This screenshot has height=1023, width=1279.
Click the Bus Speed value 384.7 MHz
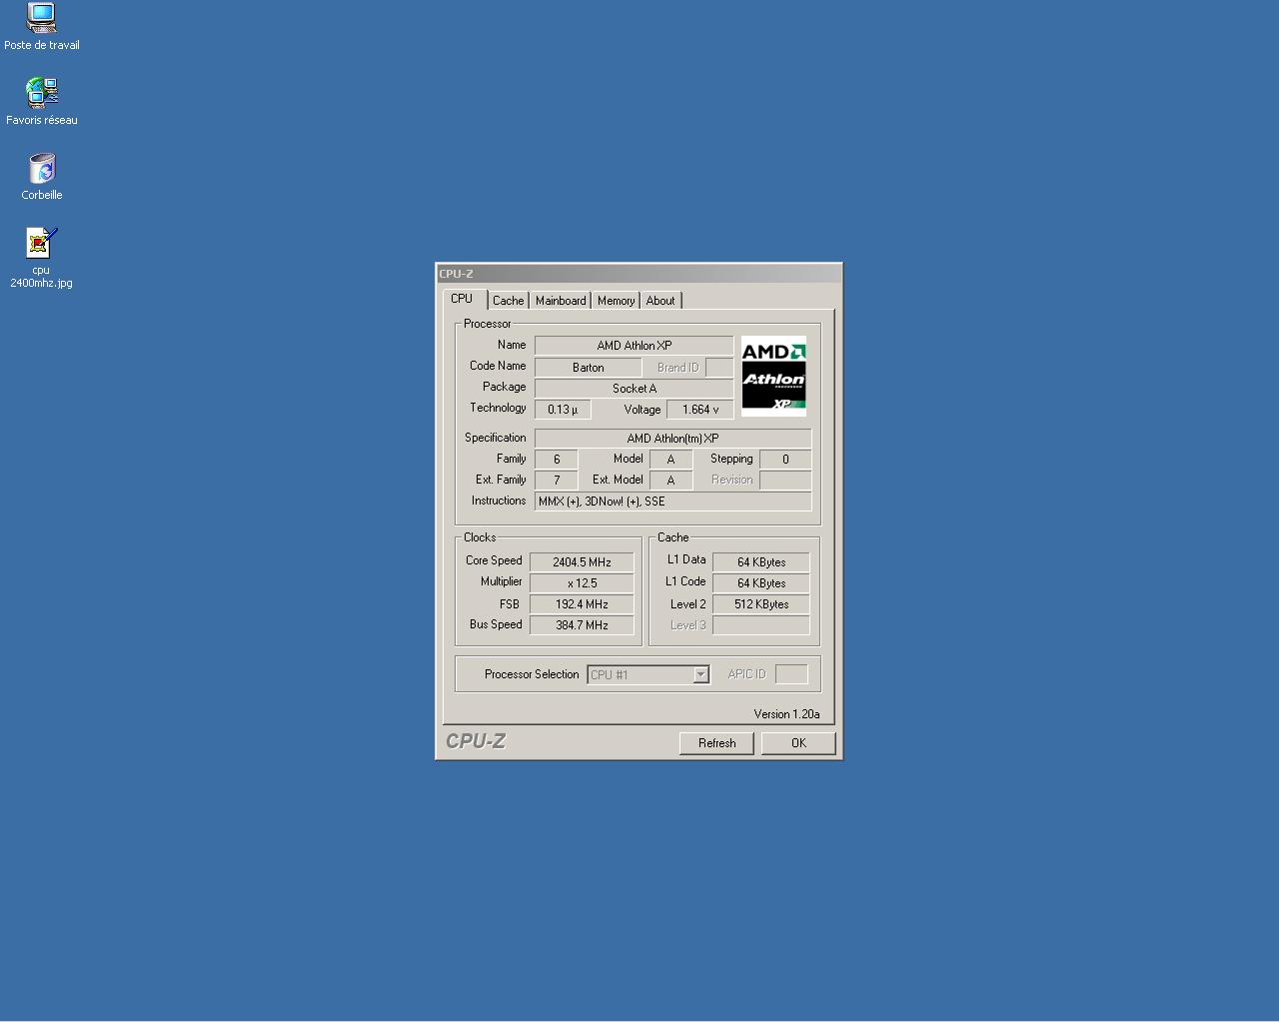[582, 625]
